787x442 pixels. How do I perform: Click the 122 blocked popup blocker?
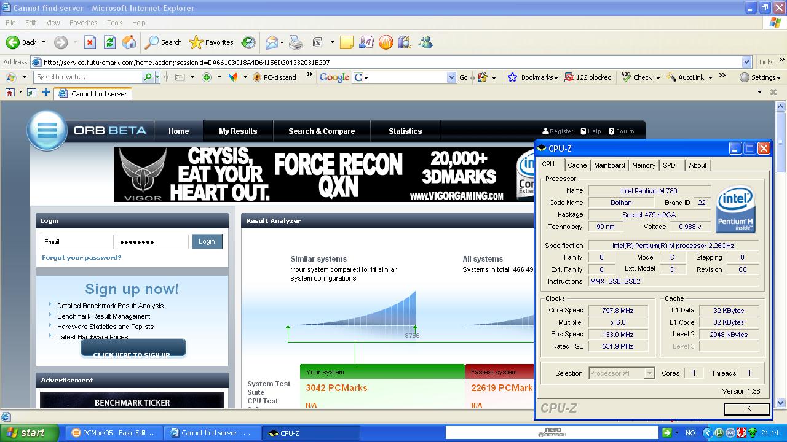(x=588, y=77)
